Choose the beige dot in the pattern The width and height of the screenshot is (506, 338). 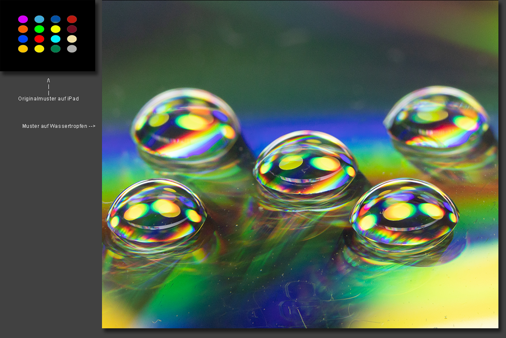tap(72, 39)
